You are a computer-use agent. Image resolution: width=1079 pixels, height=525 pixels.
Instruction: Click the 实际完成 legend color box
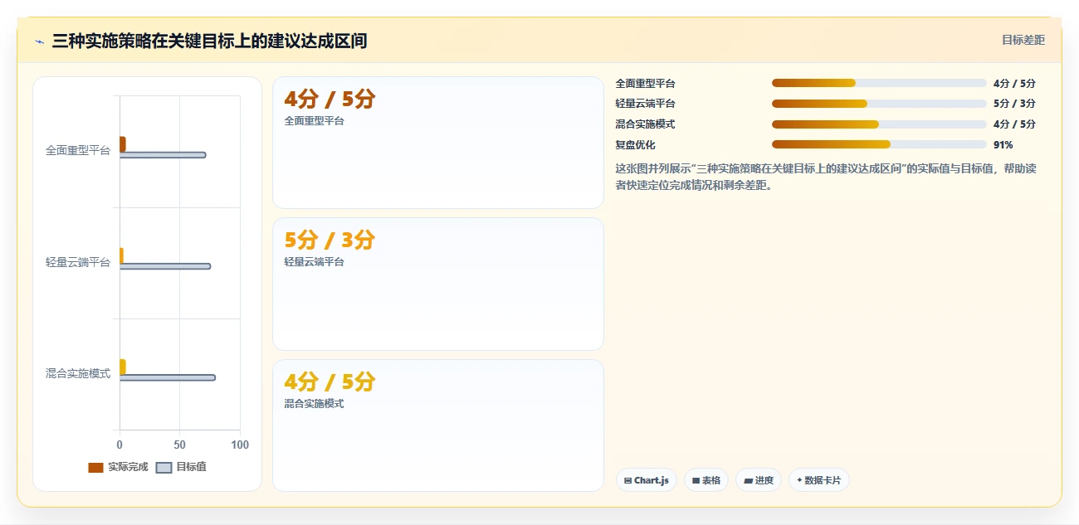(95, 467)
